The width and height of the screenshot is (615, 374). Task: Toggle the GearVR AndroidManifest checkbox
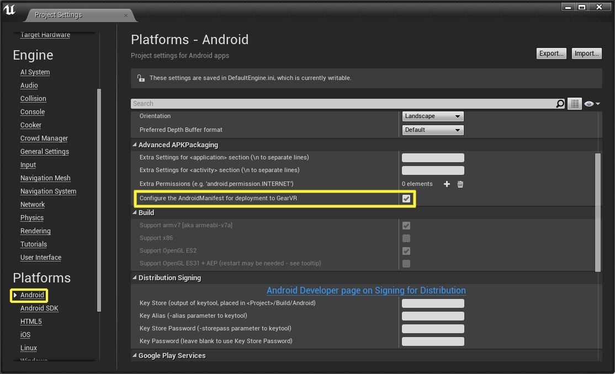tap(406, 199)
